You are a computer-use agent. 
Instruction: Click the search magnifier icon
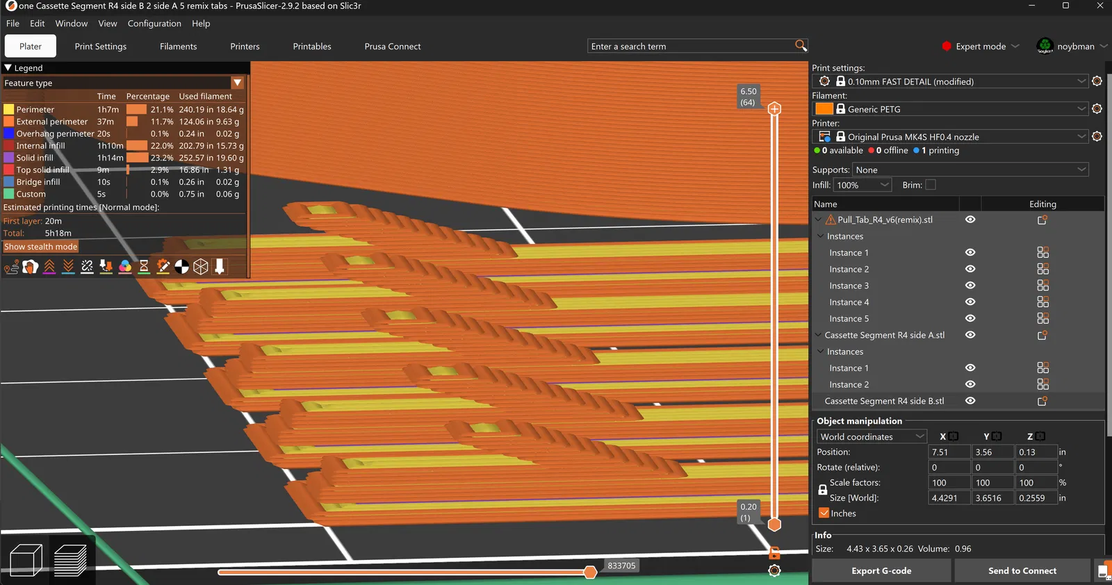(x=801, y=46)
